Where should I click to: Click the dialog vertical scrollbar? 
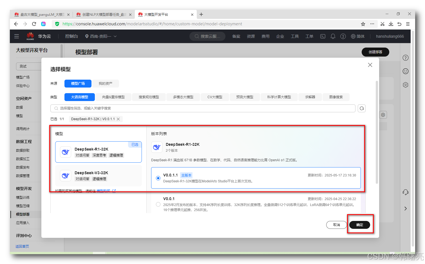point(377,132)
